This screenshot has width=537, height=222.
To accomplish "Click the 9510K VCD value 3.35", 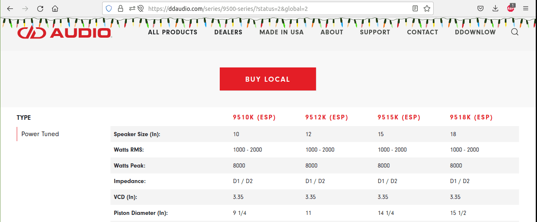I will (238, 197).
